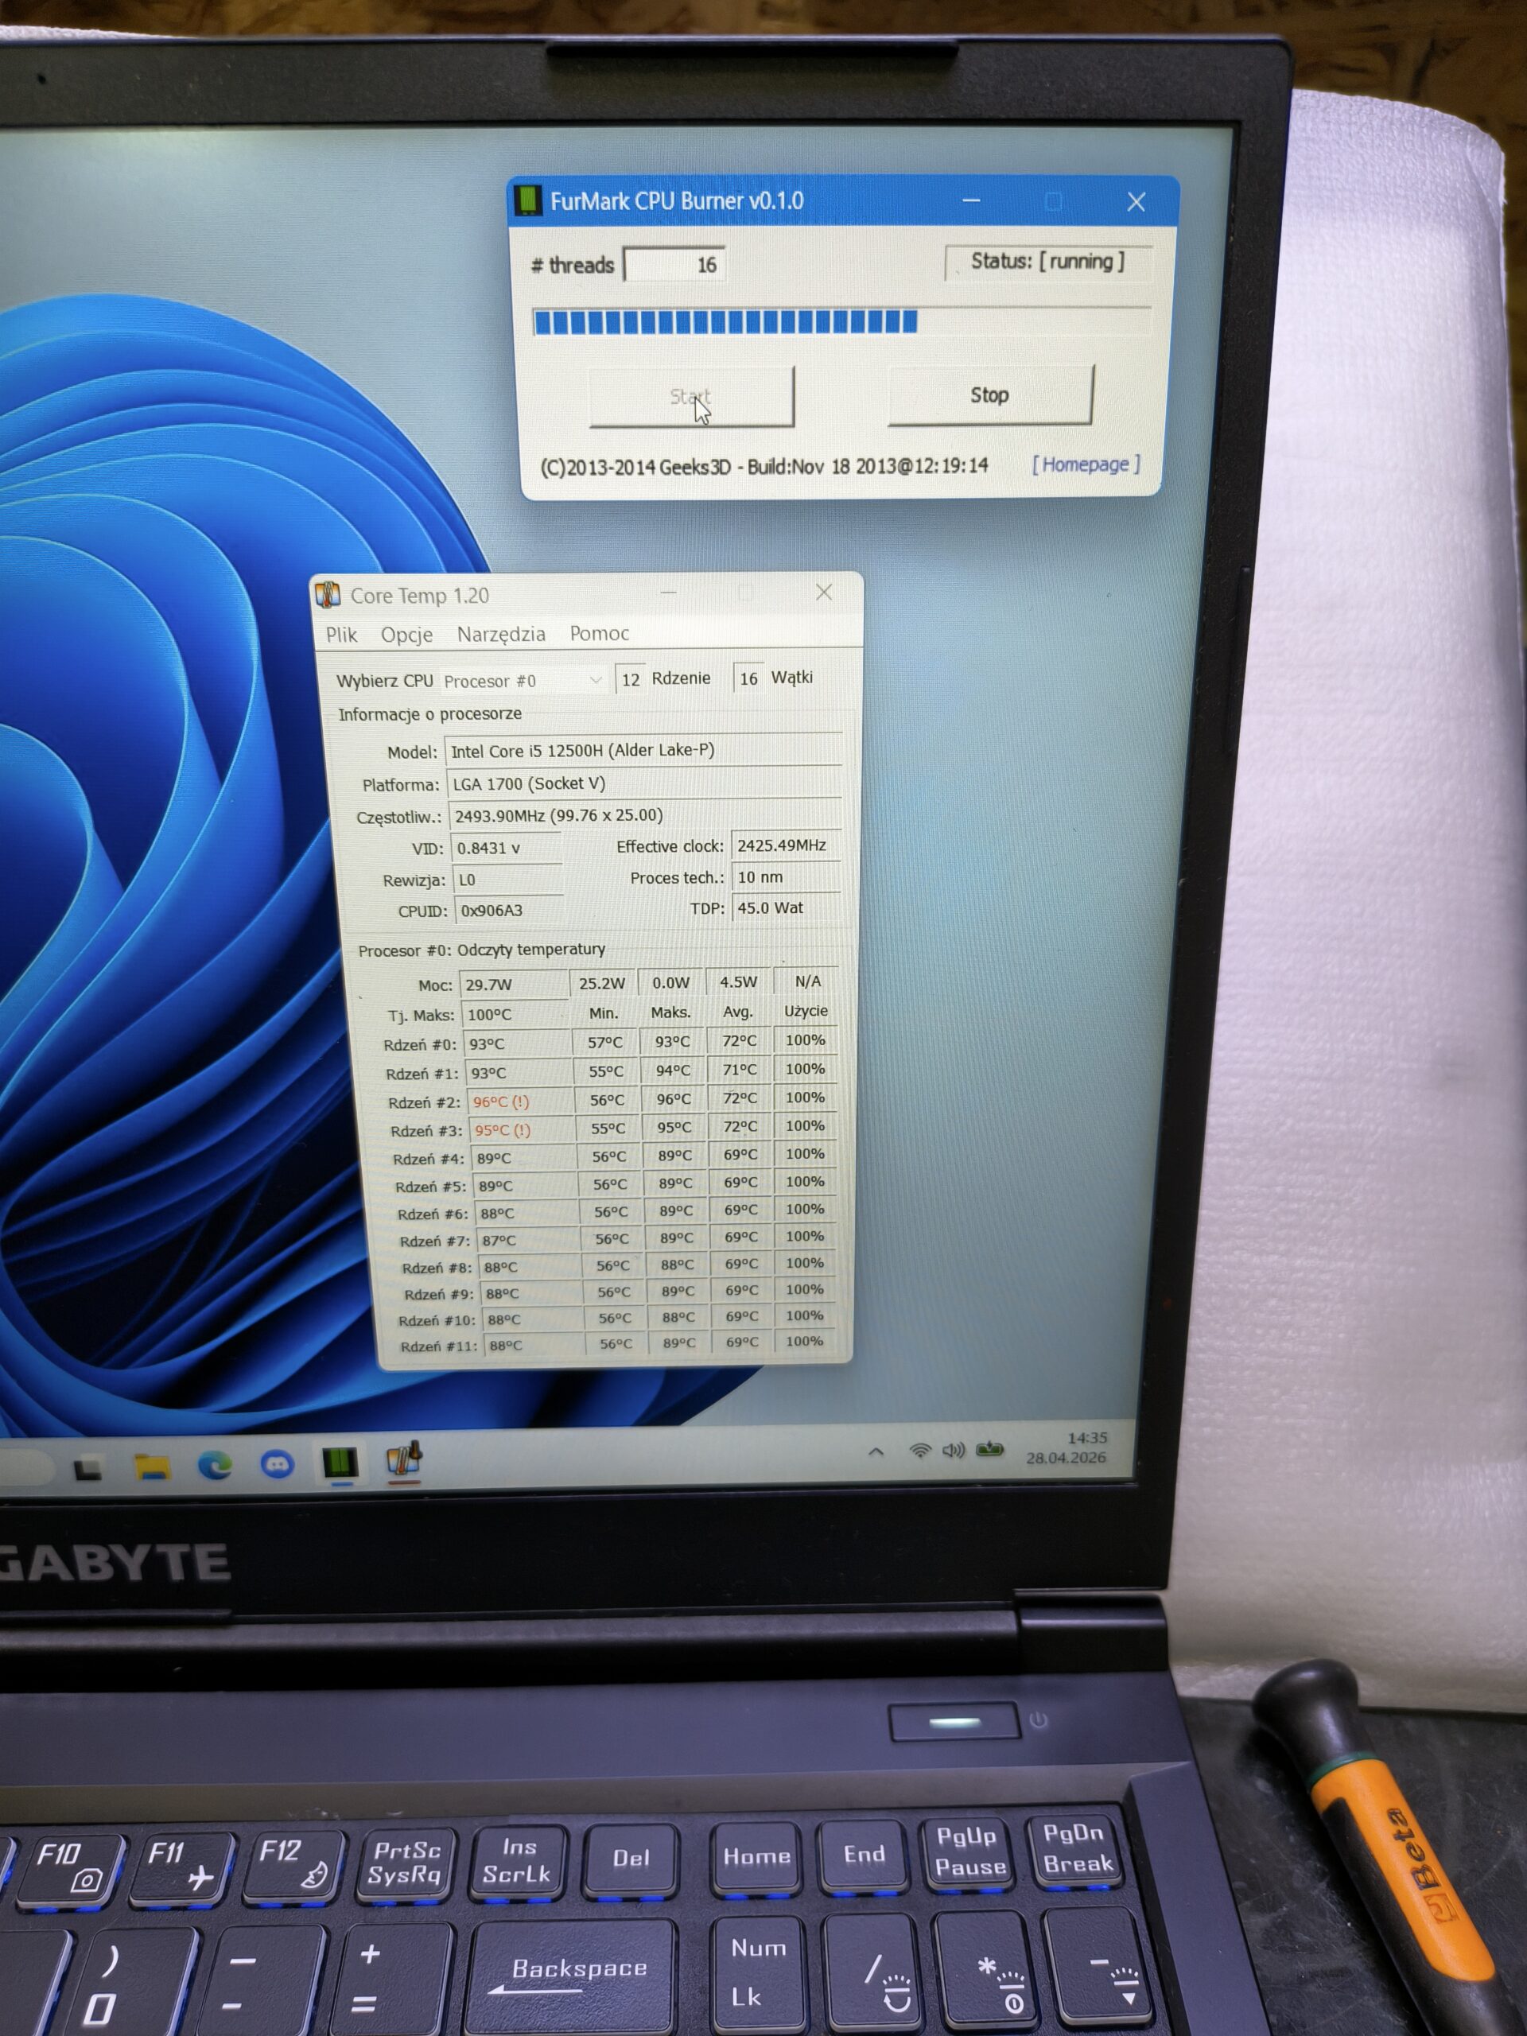Viewport: 1527px width, 2036px height.
Task: Minimize the FurMark CPU Burner window
Action: [x=971, y=200]
